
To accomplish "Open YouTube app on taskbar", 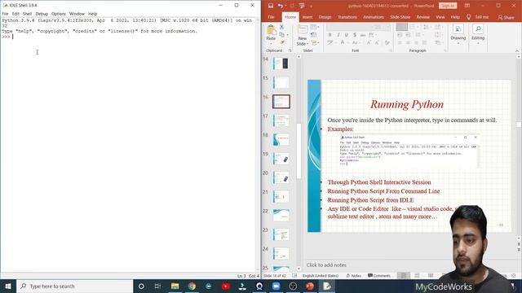I will (226, 286).
